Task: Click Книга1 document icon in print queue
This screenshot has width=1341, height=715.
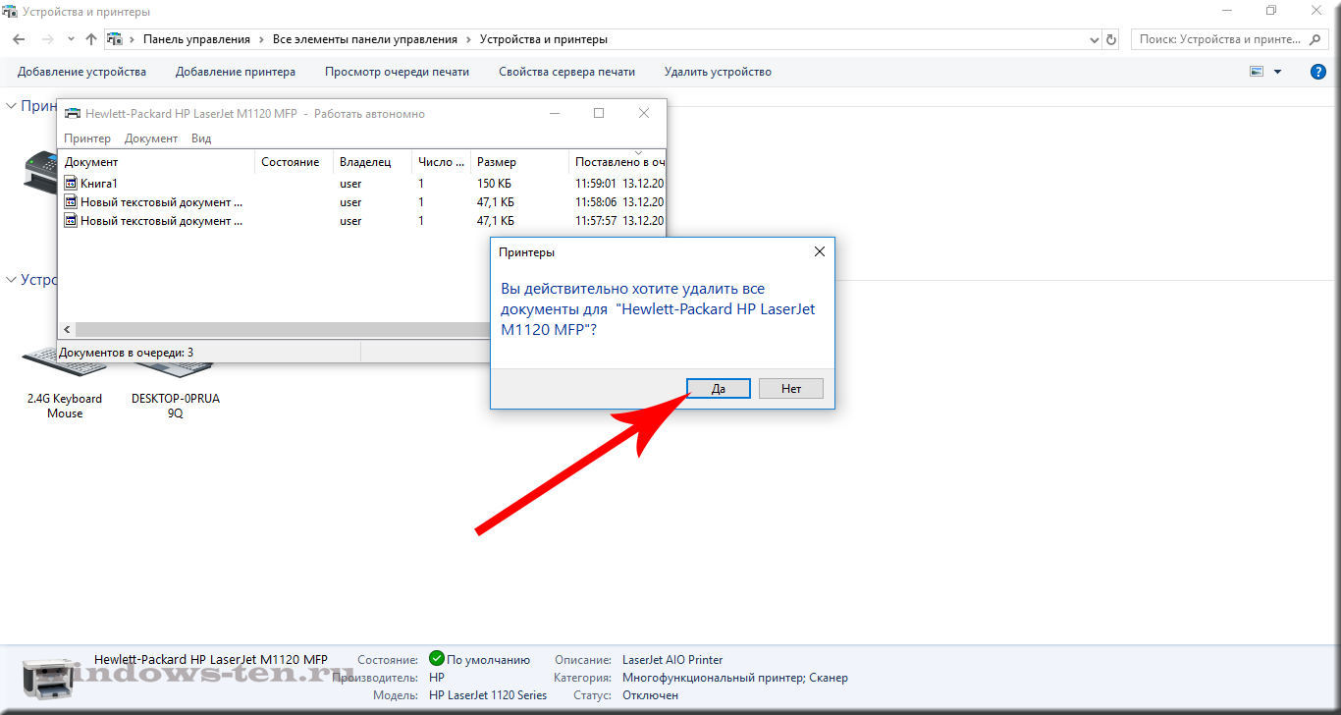Action: (71, 184)
